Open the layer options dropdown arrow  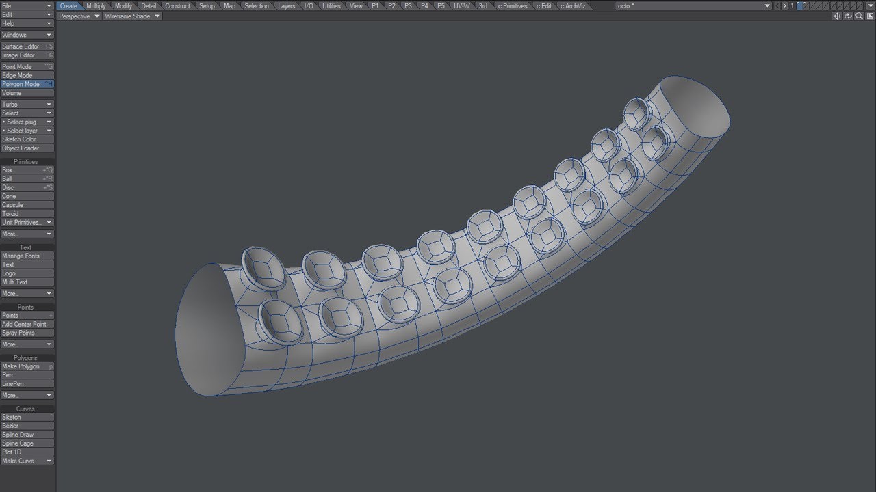871,6
